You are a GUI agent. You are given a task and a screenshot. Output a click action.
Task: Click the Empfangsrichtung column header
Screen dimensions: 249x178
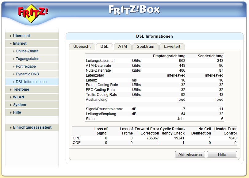pyautogui.click(x=169, y=56)
